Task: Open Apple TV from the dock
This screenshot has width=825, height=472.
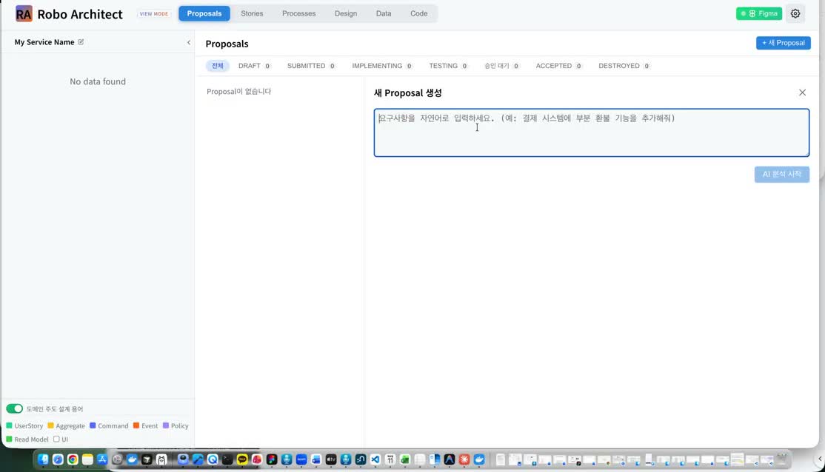Action: click(331, 459)
